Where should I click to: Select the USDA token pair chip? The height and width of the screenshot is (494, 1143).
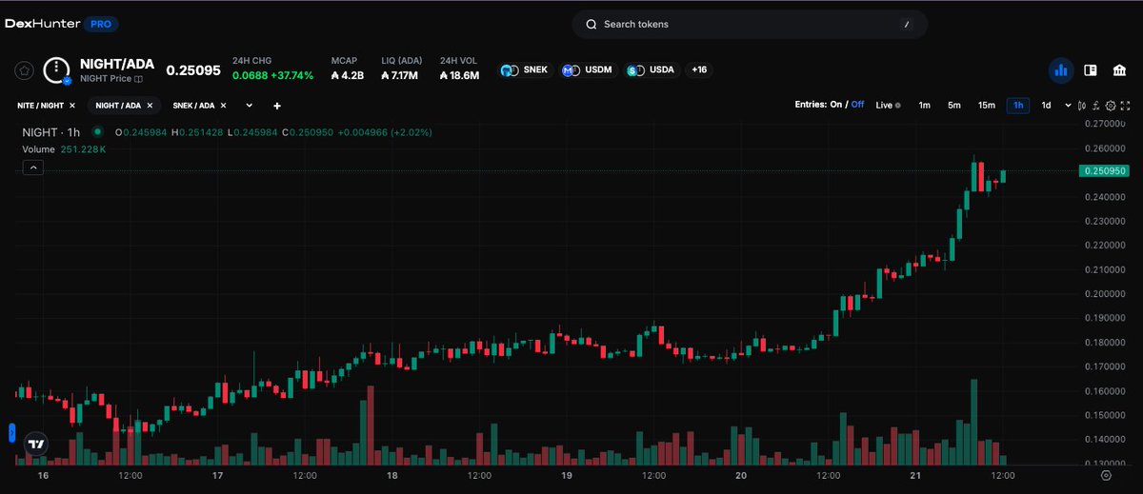[652, 70]
